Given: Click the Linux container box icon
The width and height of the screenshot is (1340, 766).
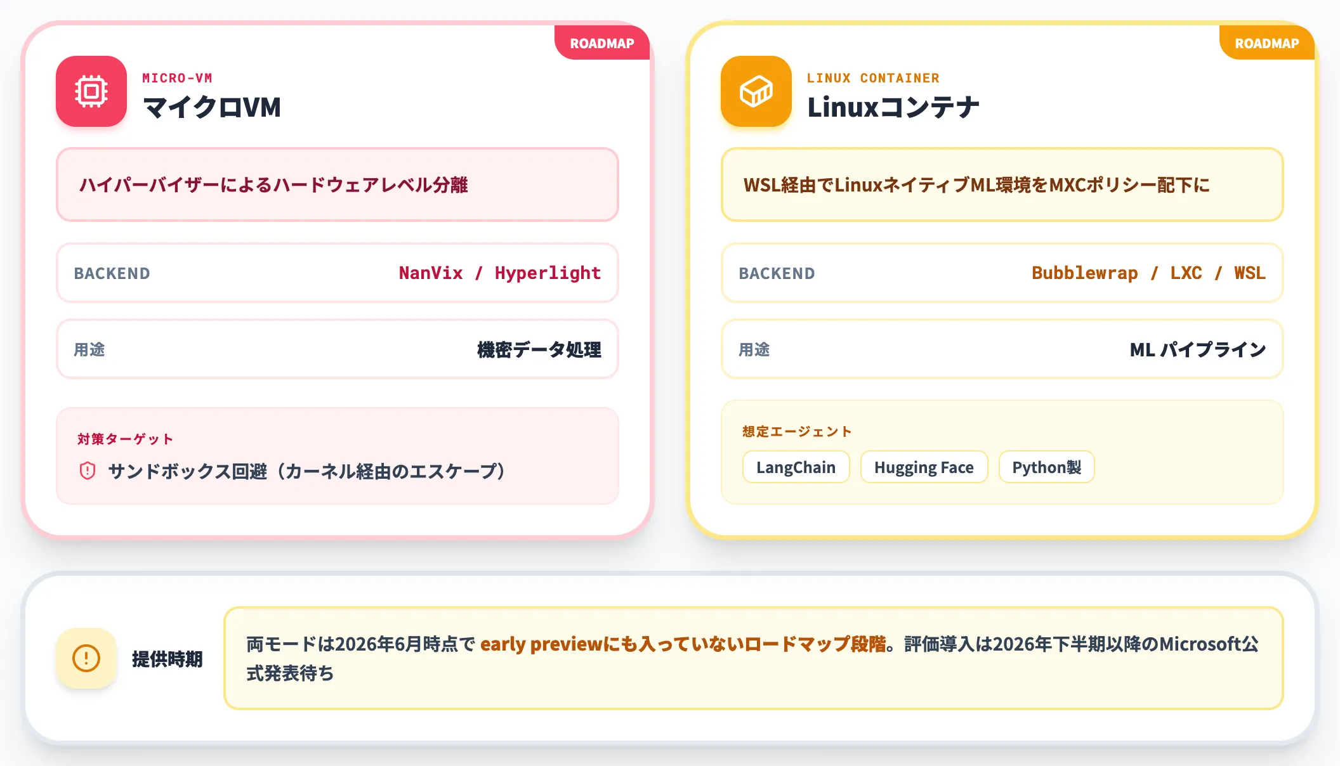Looking at the screenshot, I should 756,91.
